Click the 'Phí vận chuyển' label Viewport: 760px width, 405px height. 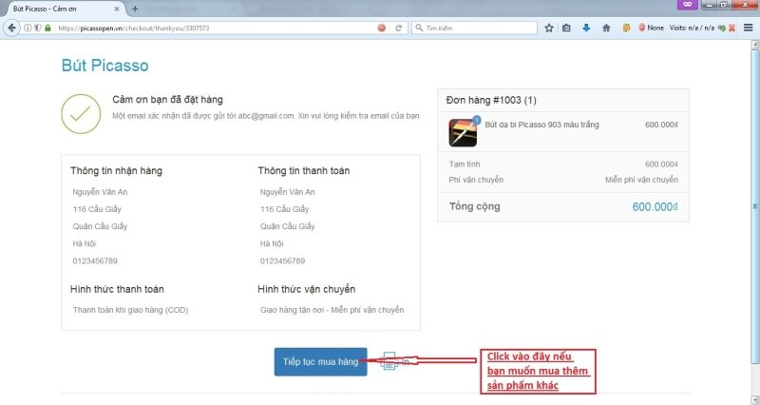476,180
